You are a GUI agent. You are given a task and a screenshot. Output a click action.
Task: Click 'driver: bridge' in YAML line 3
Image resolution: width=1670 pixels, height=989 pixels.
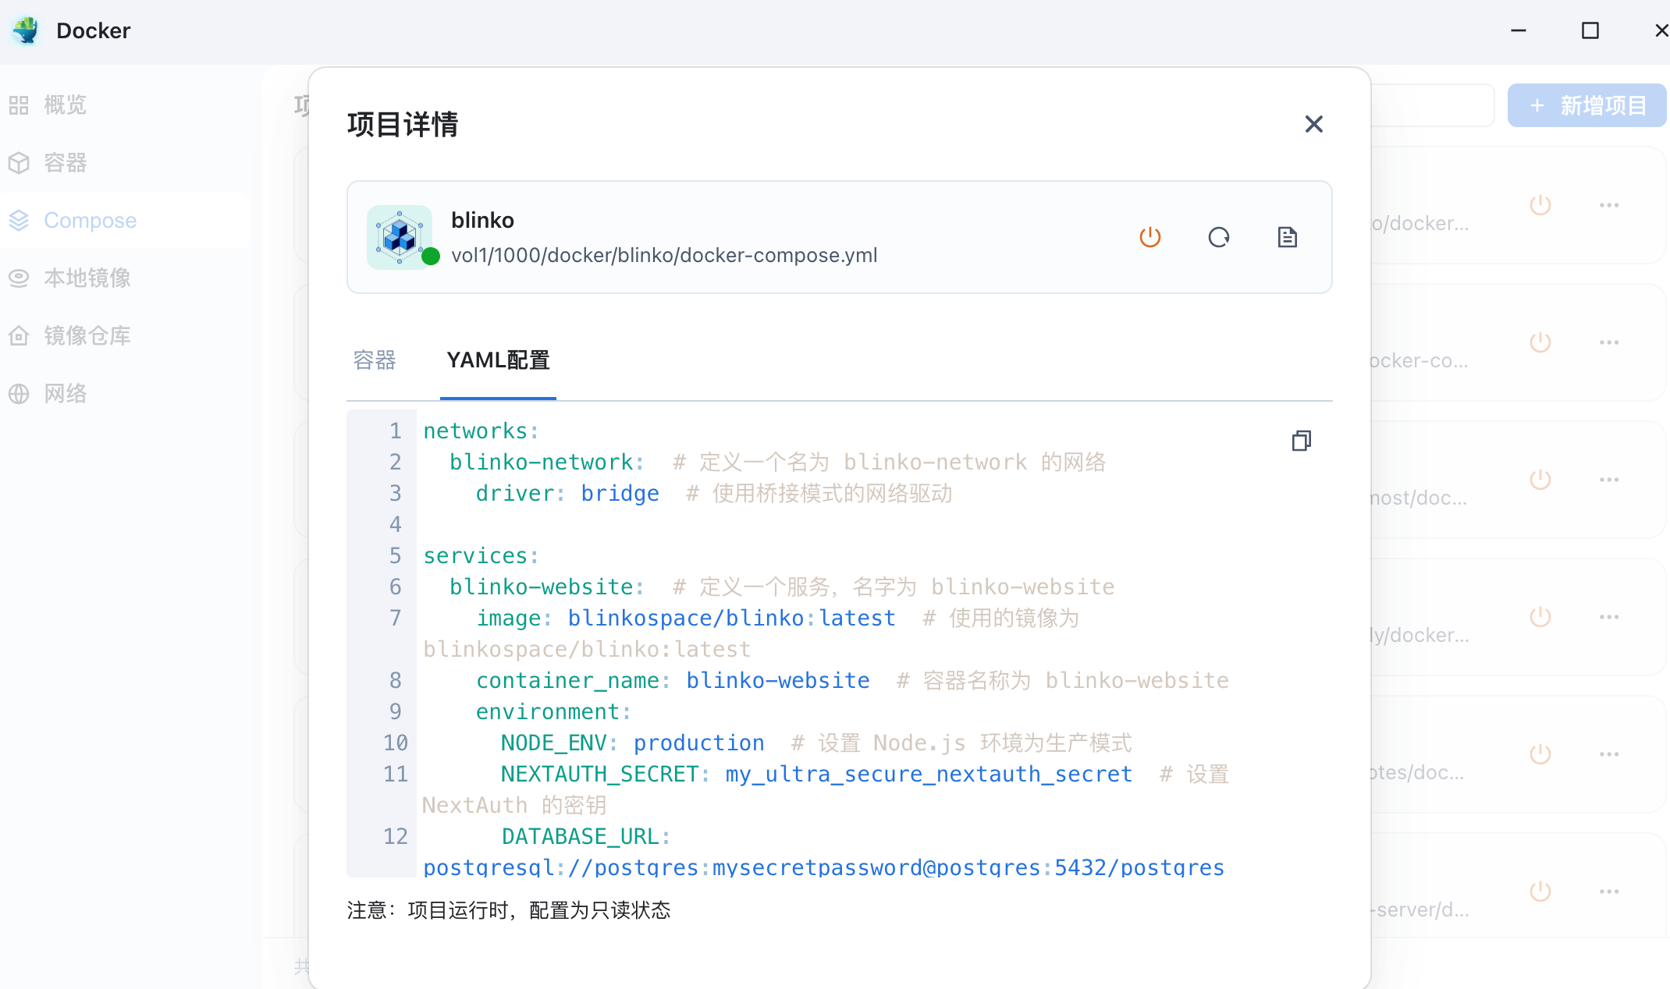point(567,493)
